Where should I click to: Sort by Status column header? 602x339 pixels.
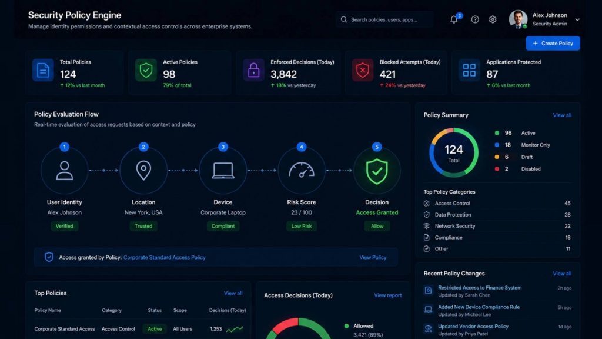[155, 310]
